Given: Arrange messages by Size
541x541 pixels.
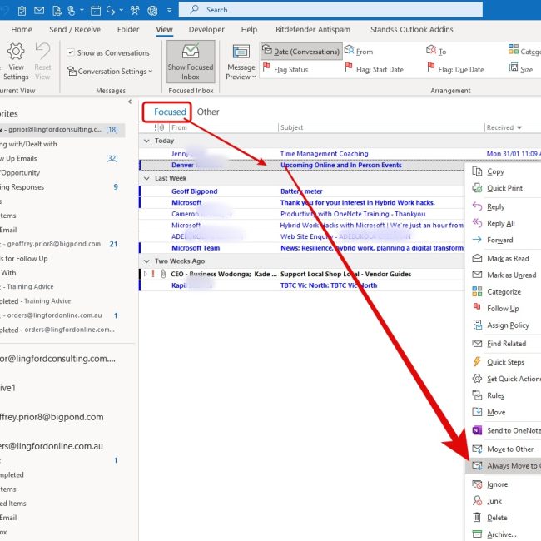Looking at the screenshot, I should pyautogui.click(x=521, y=68).
